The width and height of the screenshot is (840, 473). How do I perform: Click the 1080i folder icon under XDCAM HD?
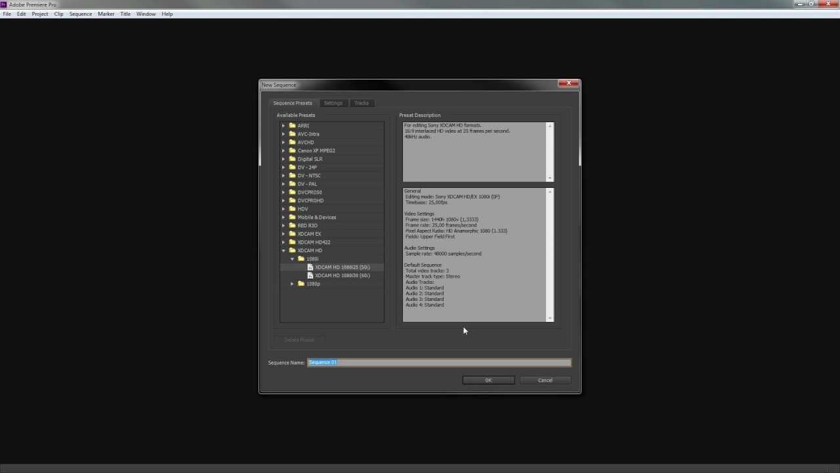[x=301, y=258]
